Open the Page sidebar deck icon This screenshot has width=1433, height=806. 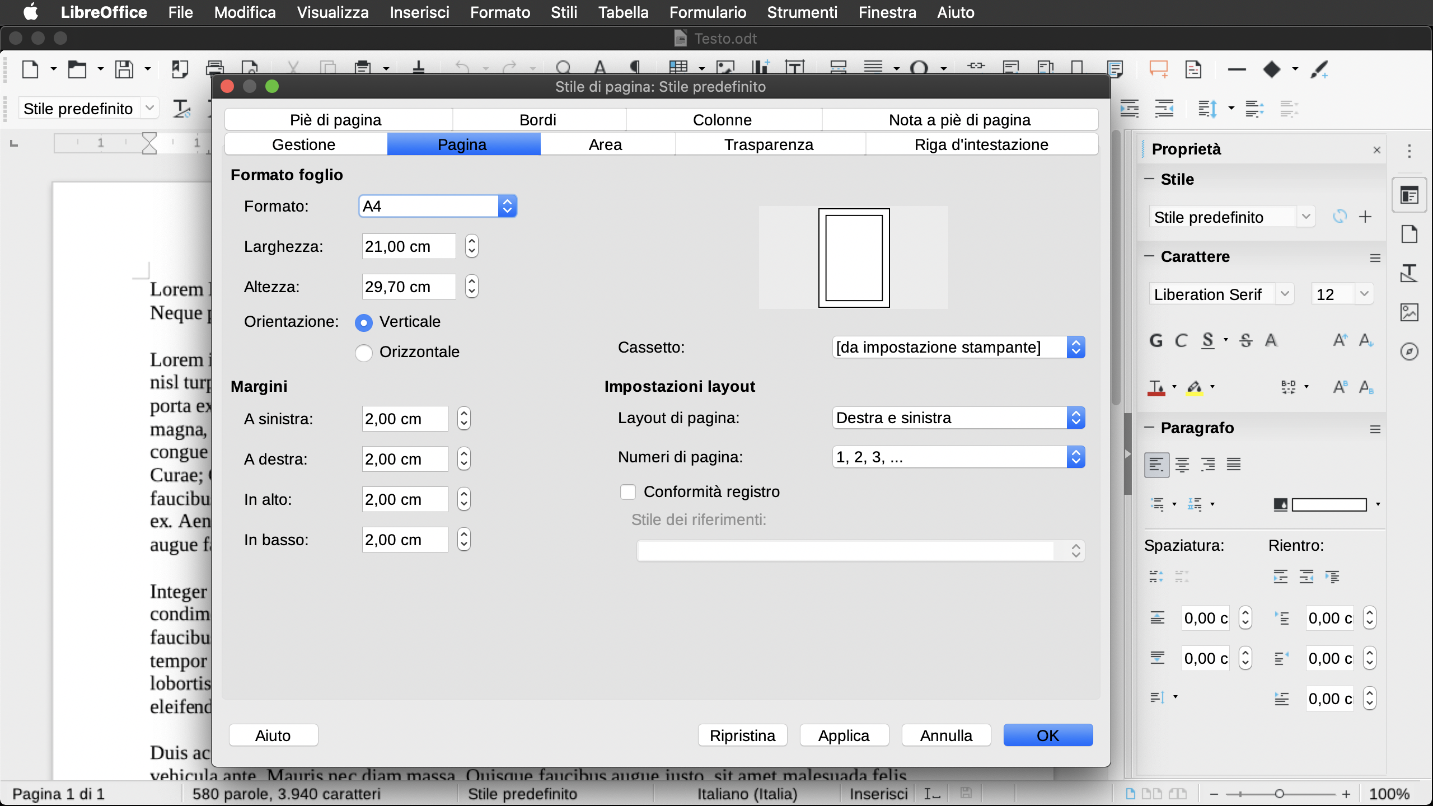[1409, 234]
